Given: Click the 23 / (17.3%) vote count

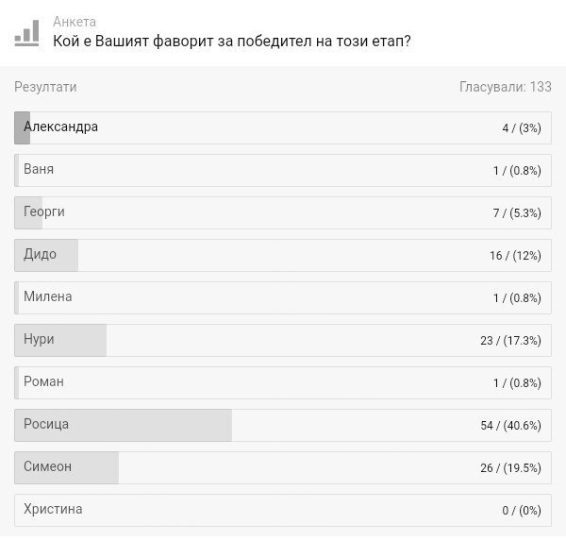Looking at the screenshot, I should [x=510, y=341].
